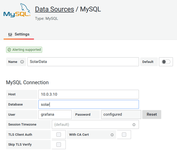The width and height of the screenshot is (177, 156).
Task: Click the 'Skip TLS Verify' label
Action: tap(20, 145)
